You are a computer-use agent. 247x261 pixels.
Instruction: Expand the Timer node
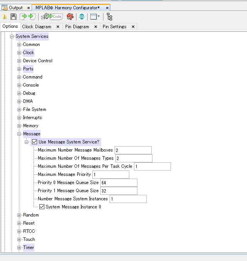[x=19, y=247]
